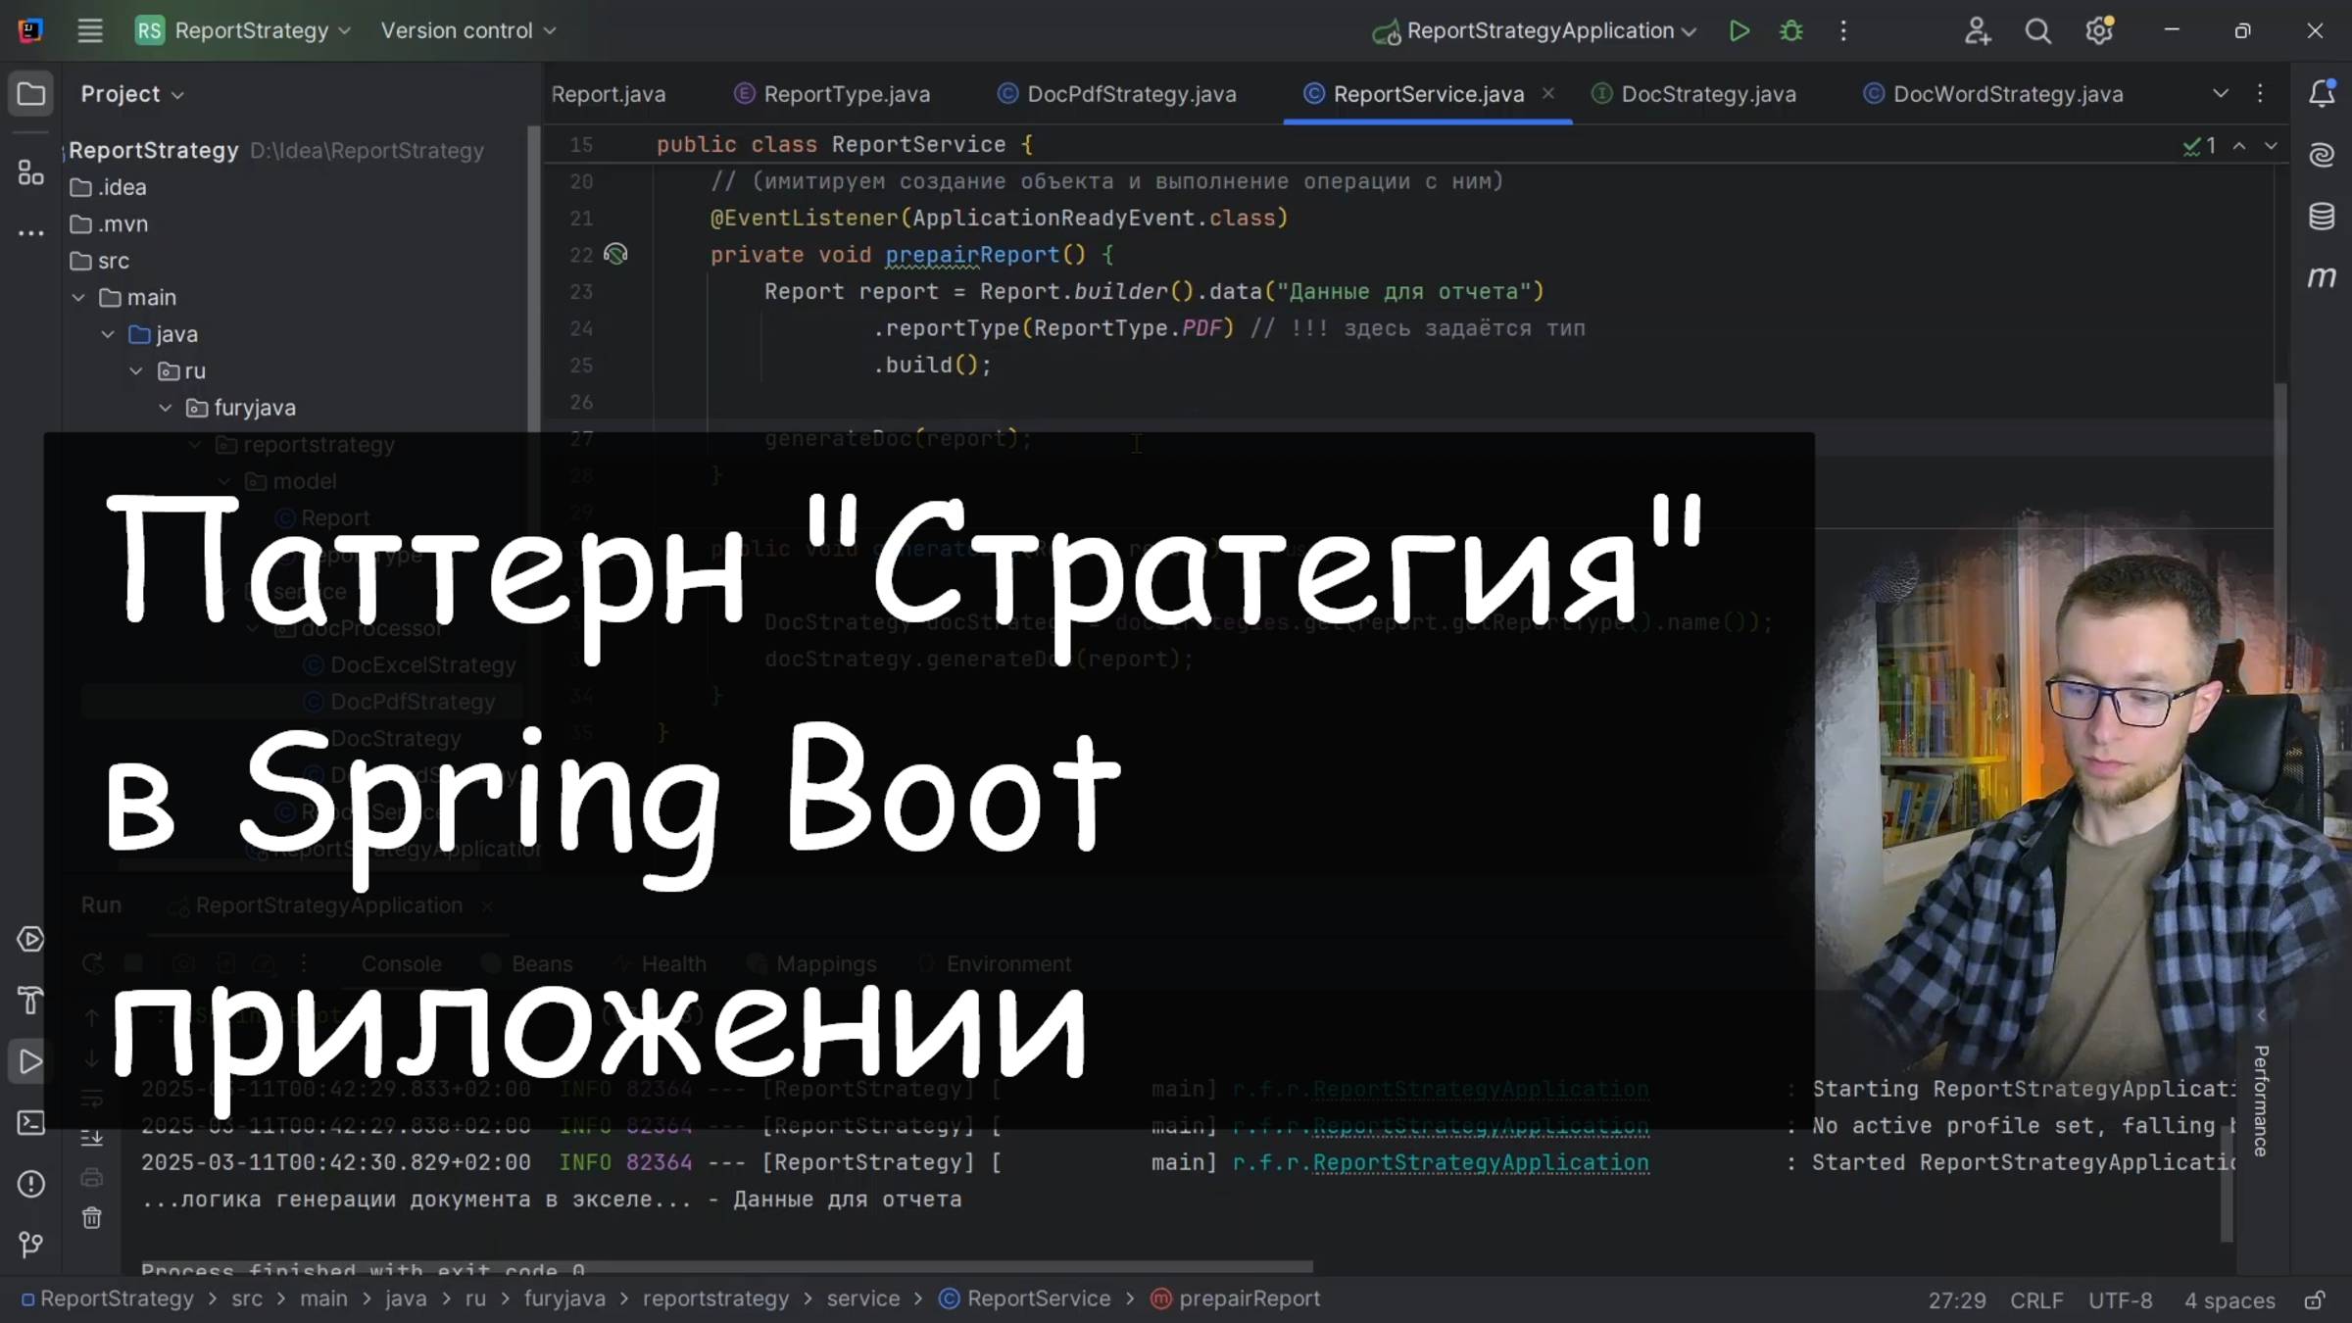Collapse the model folder in project tree

coord(223,481)
